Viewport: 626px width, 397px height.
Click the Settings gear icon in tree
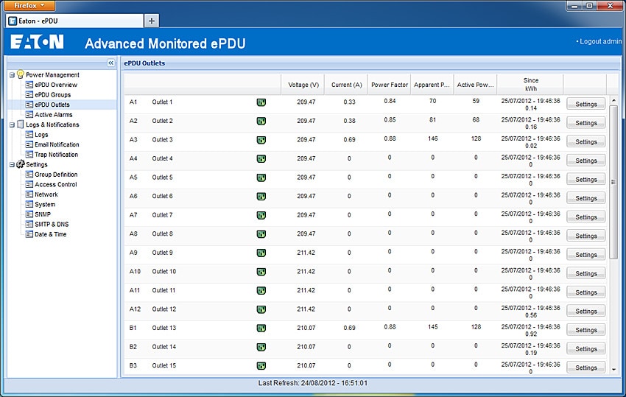(21, 164)
